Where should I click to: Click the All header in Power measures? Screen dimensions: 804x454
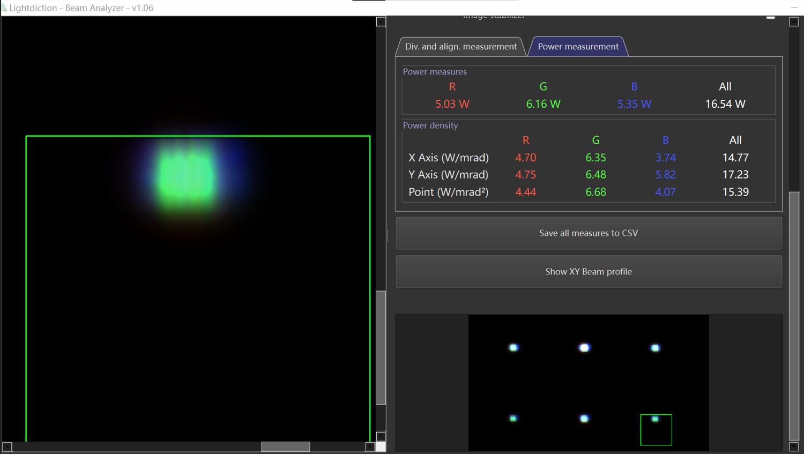725,86
